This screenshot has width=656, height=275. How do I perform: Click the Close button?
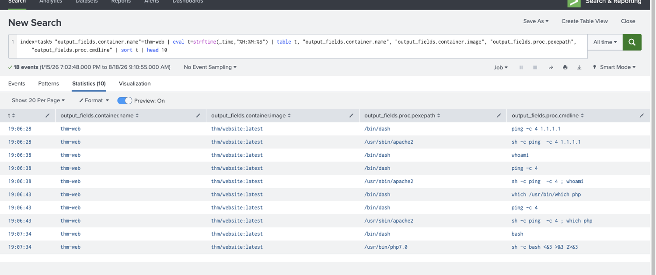[x=628, y=21]
